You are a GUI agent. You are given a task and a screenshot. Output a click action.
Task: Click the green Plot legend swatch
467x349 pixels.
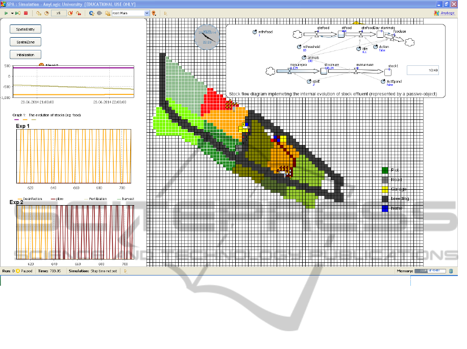tap(385, 170)
